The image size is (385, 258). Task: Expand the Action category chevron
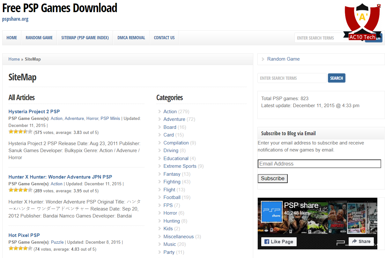[159, 111]
